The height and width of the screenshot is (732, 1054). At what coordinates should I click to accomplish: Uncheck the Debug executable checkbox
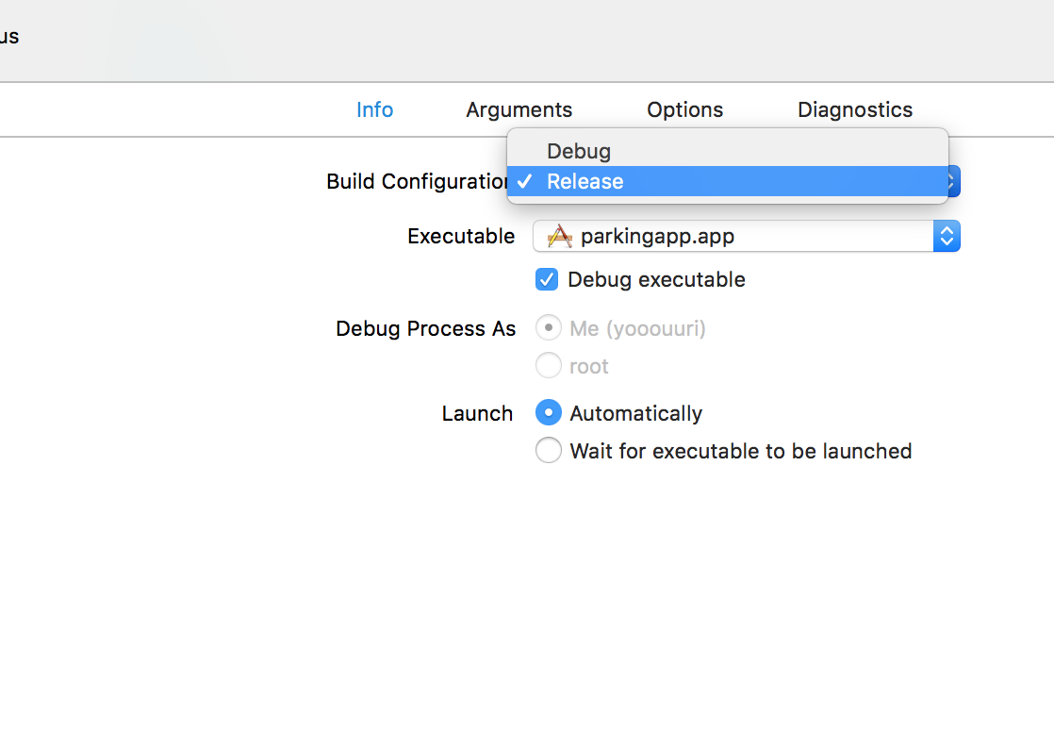click(547, 279)
